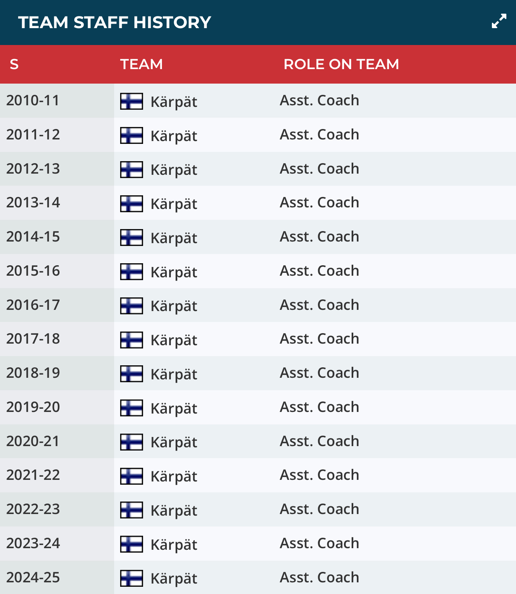Viewport: 516px width, 594px height.
Task: Open Kärpät team link for 2020-21
Action: point(174,442)
